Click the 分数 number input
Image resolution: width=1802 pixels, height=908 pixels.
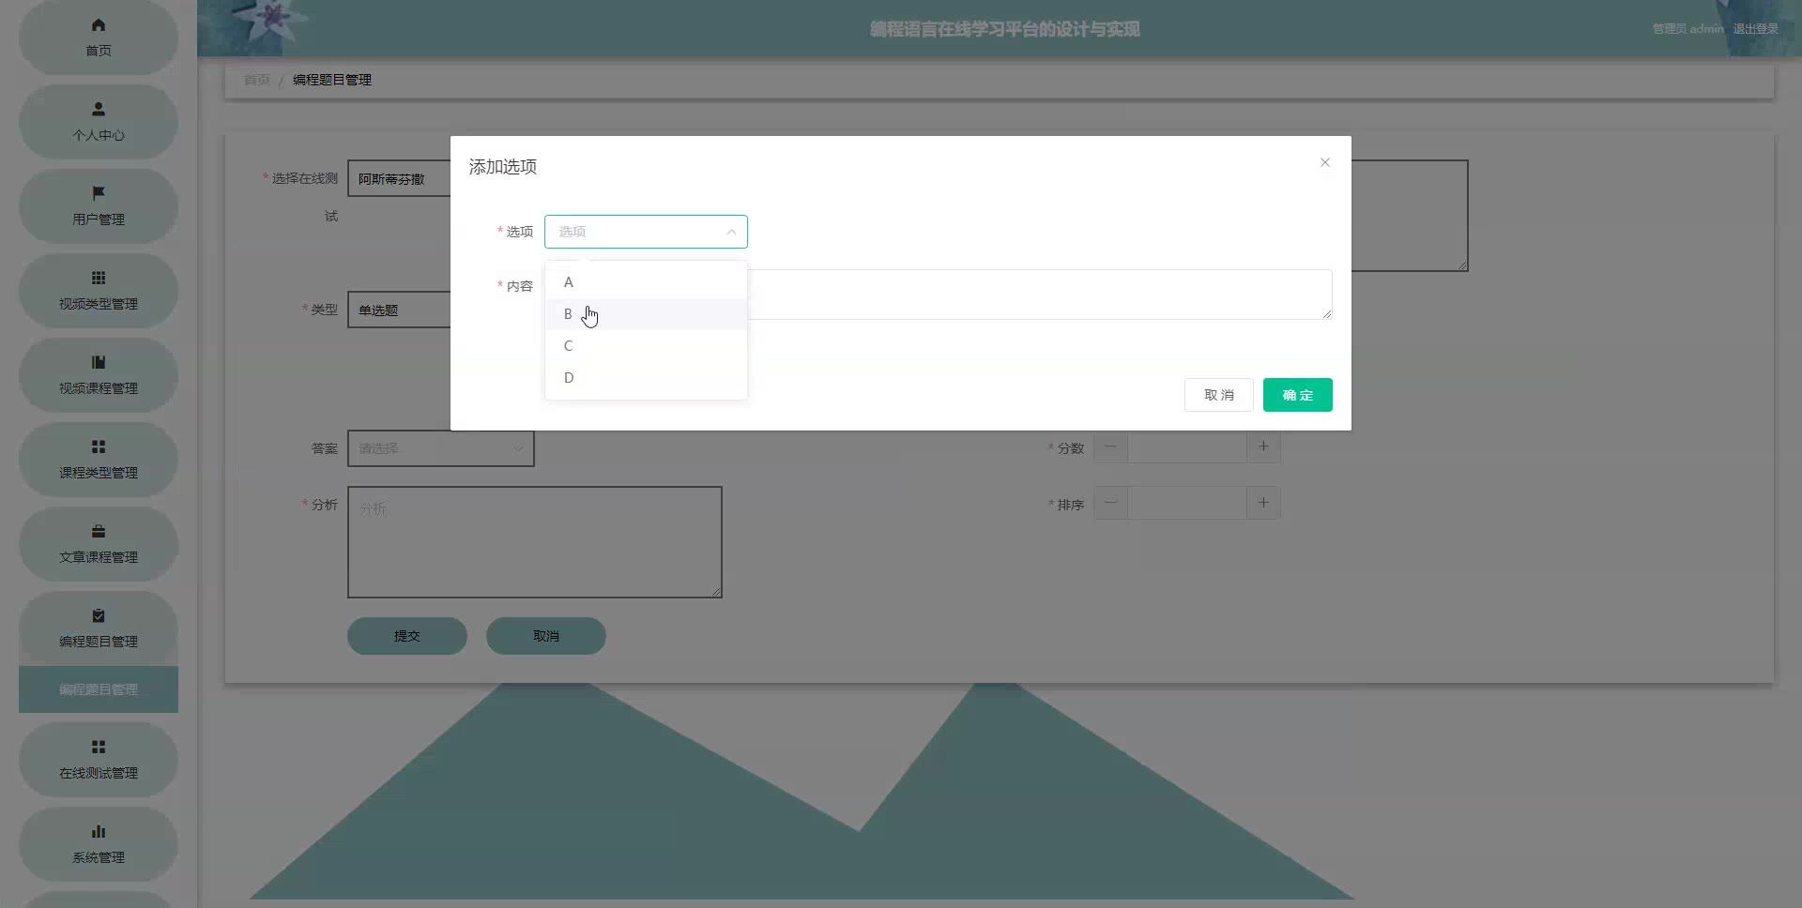[1187, 447]
